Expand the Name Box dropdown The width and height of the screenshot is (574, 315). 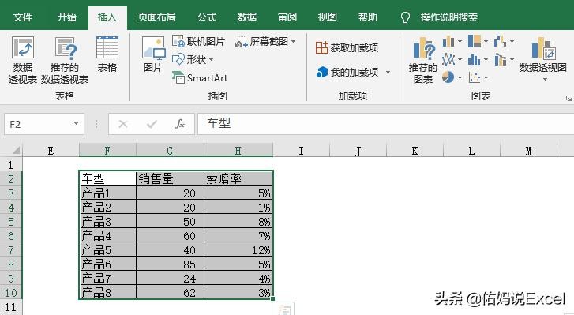tap(76, 124)
